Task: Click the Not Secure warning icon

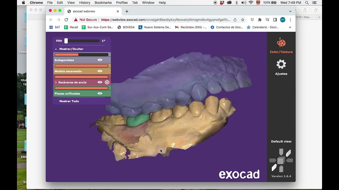Action: (x=76, y=20)
